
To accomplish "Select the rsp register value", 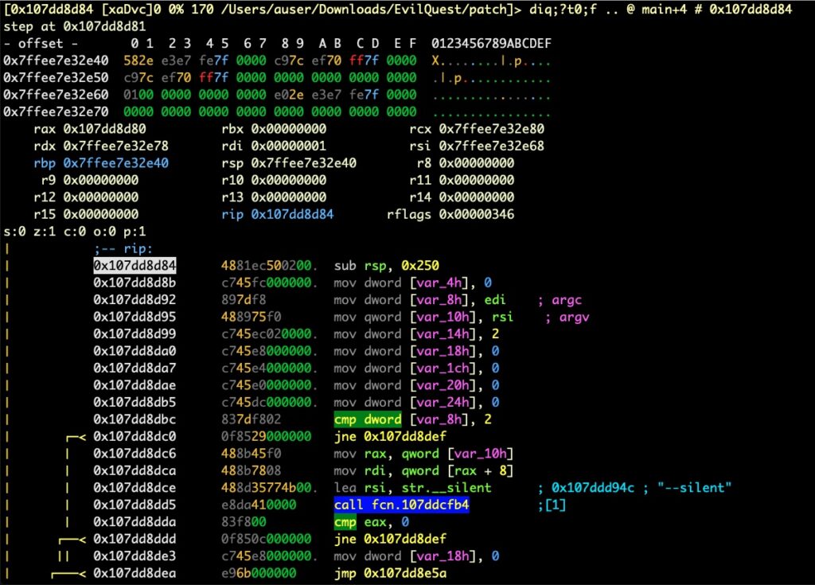I will pyautogui.click(x=303, y=163).
